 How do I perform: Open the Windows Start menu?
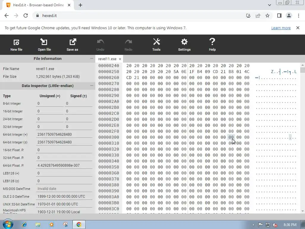[8, 225]
